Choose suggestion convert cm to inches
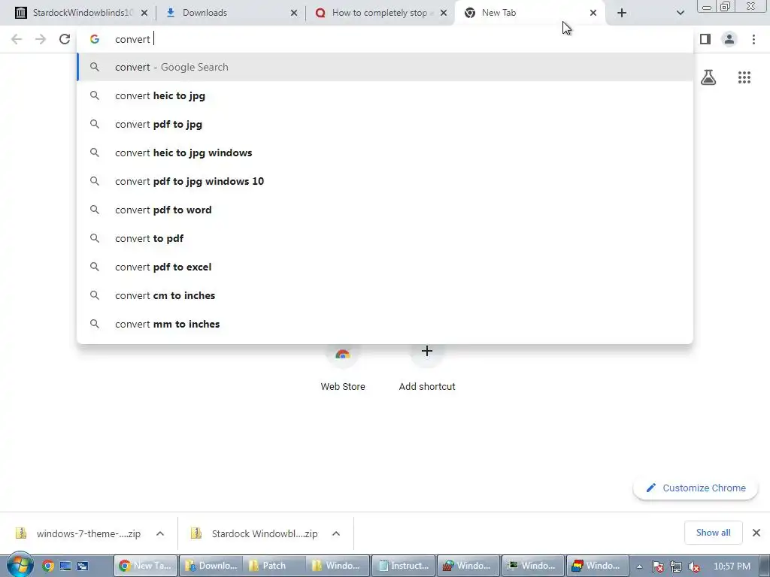 [x=385, y=295]
